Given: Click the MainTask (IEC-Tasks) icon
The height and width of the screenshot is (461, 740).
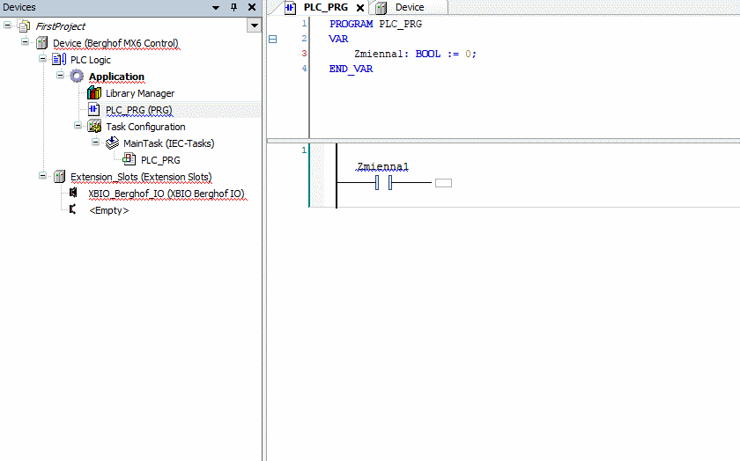Looking at the screenshot, I should click(x=112, y=143).
